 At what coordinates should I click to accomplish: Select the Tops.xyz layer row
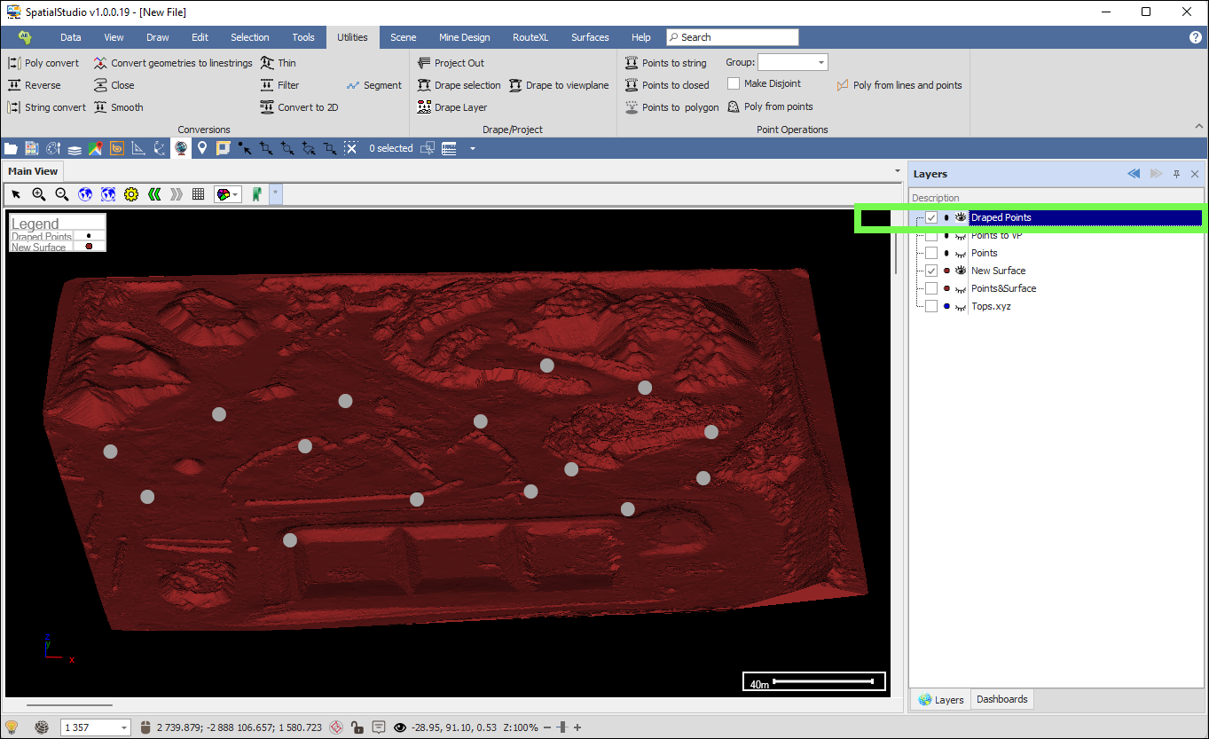coord(991,306)
